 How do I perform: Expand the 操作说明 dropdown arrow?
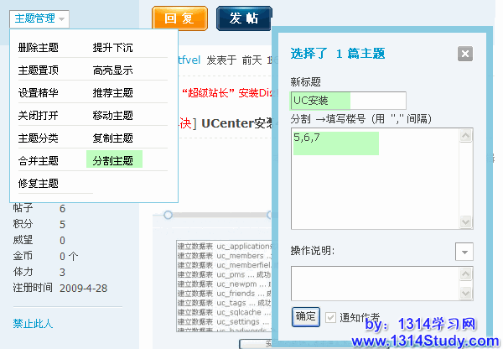[464, 252]
